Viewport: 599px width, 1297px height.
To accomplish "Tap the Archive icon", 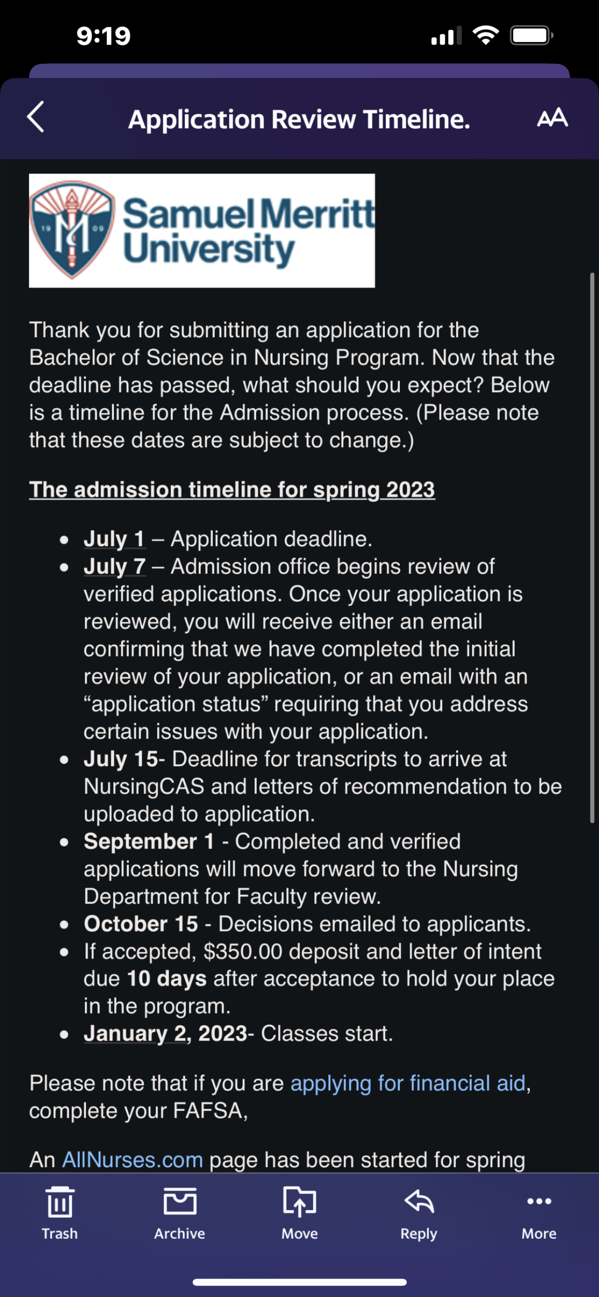I will point(180,1202).
